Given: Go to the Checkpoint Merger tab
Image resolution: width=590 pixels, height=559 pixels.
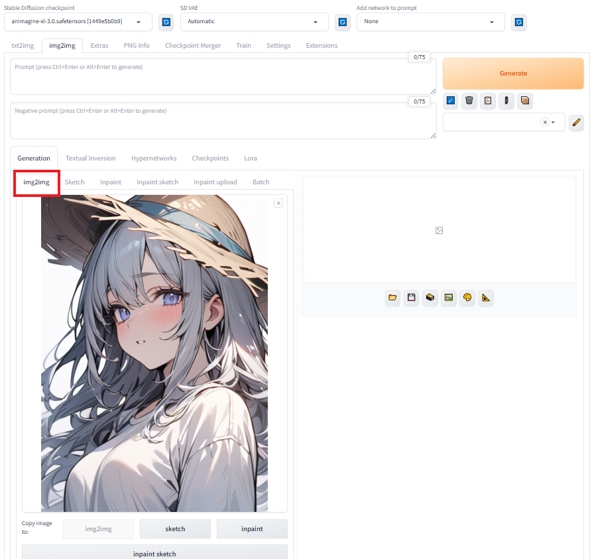Looking at the screenshot, I should click(x=193, y=46).
